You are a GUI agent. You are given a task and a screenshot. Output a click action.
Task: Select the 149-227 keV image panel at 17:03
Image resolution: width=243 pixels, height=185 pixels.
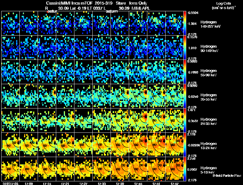tap(10, 23)
